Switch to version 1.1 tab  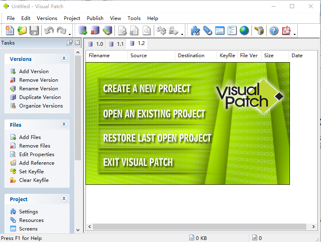(116, 44)
